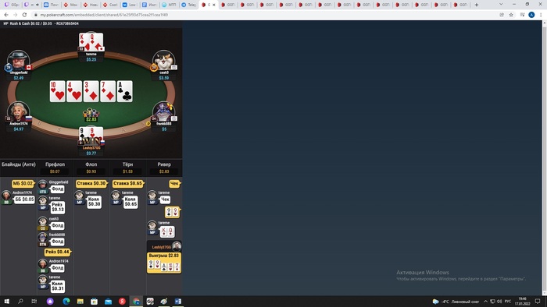The width and height of the screenshot is (547, 307).
Task: Click the river pot amount $2.83 under Ривер
Action: pyautogui.click(x=164, y=171)
